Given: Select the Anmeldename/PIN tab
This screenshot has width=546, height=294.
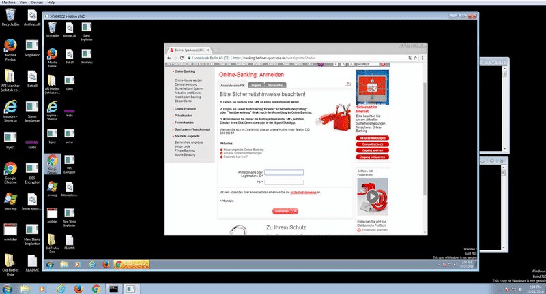Looking at the screenshot, I should tap(233, 85).
